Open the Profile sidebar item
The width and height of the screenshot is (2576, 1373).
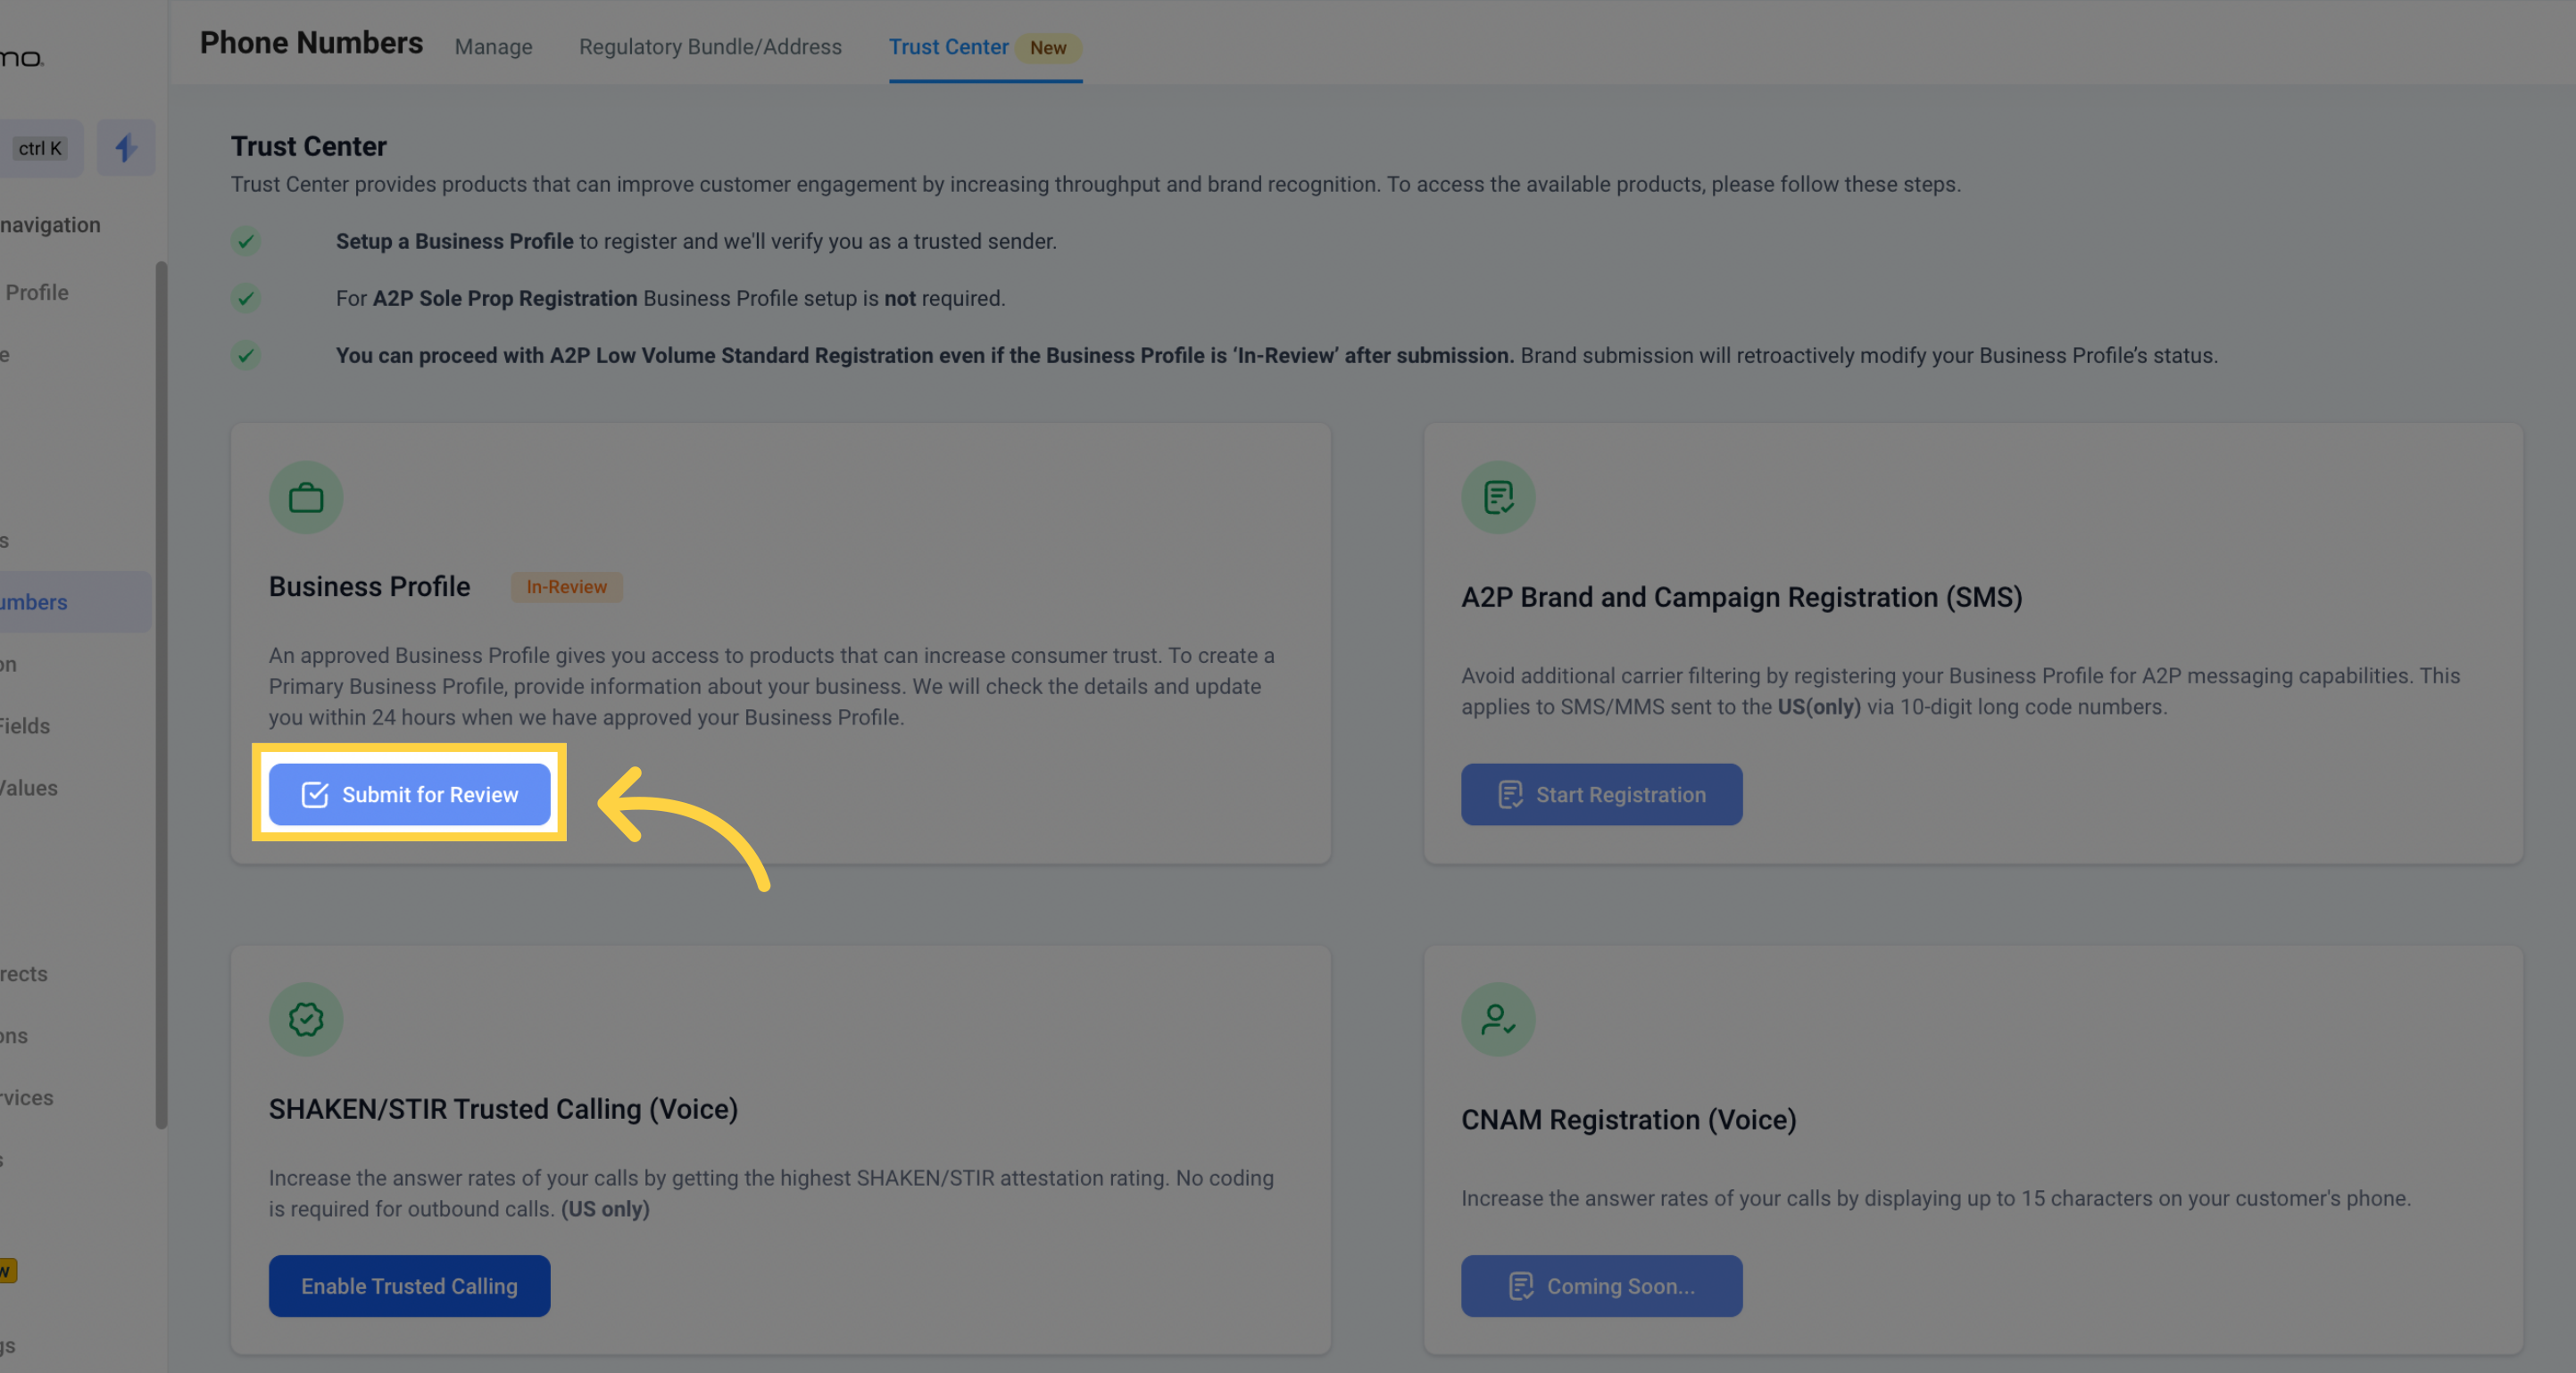click(x=37, y=293)
